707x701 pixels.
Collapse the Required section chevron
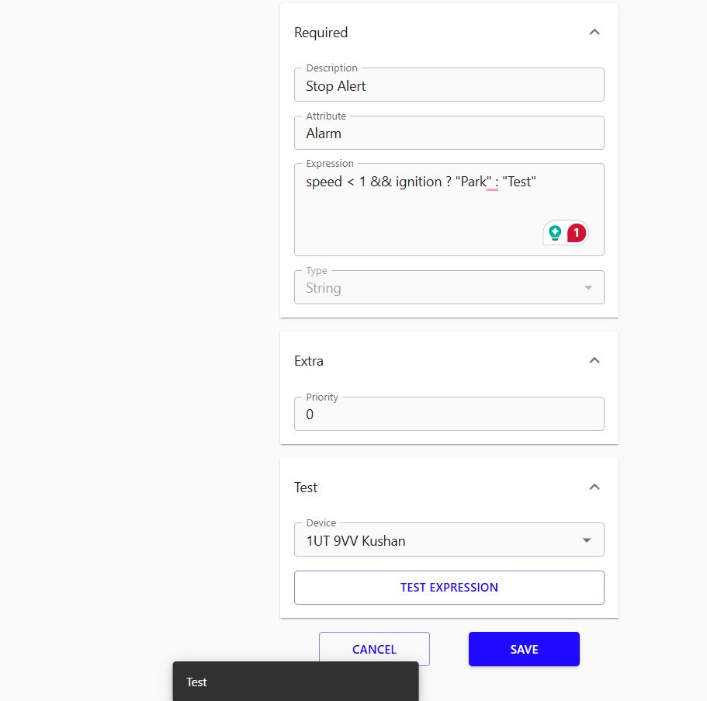pos(594,33)
